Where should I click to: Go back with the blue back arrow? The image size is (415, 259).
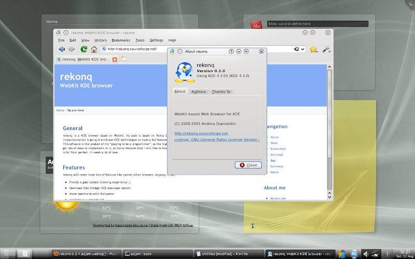pyautogui.click(x=62, y=49)
